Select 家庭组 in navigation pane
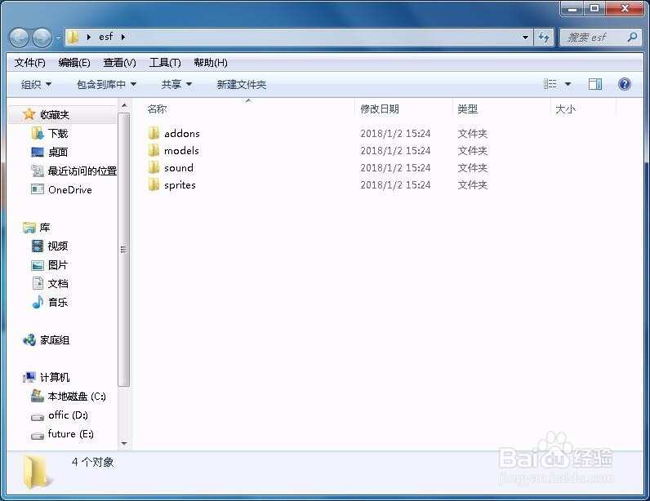This screenshot has height=501, width=650. tap(55, 340)
